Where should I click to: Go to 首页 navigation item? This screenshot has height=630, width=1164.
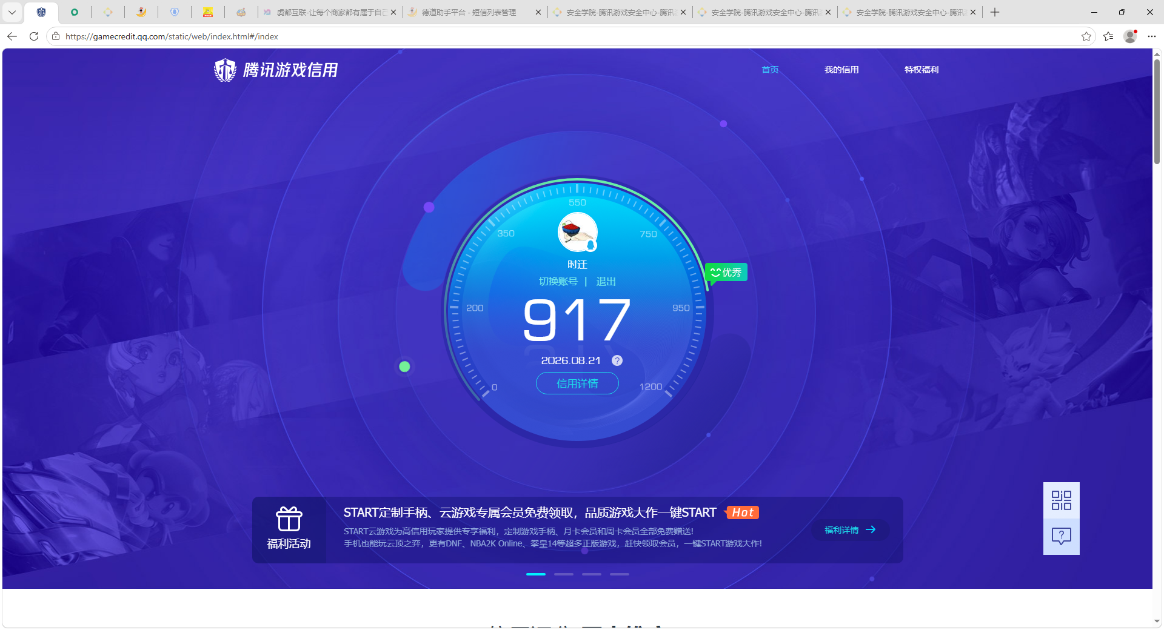pyautogui.click(x=770, y=70)
